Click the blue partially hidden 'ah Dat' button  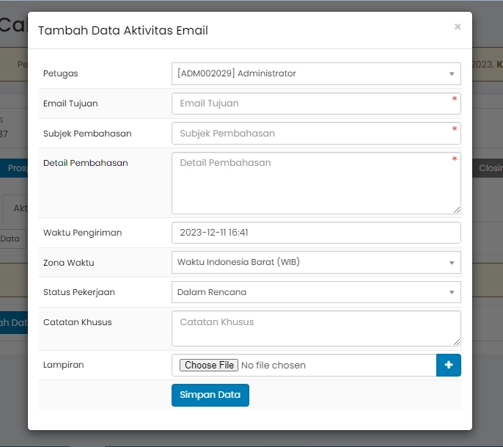click(13, 322)
